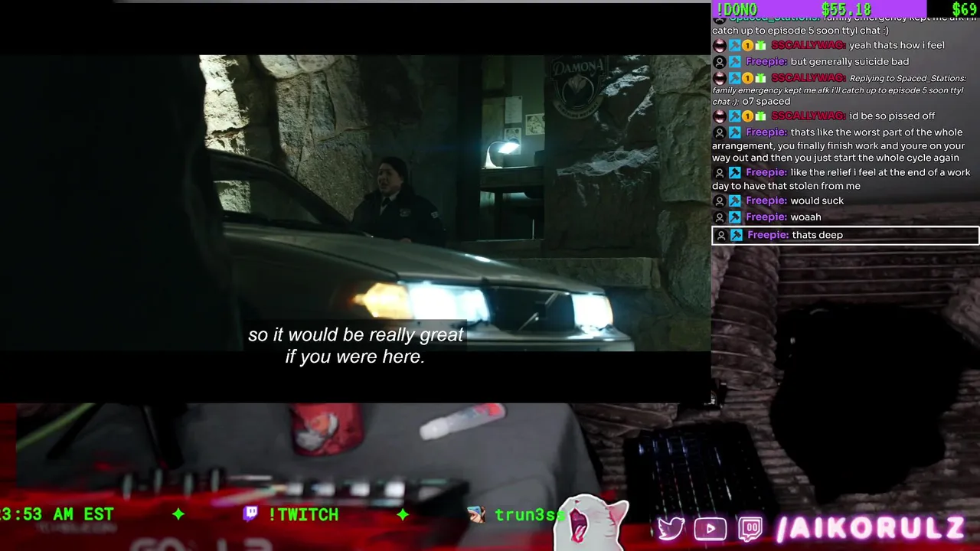Click the mouth avatar badge on "yeah thats how i feel"
This screenshot has width=980, height=551.
pos(719,46)
